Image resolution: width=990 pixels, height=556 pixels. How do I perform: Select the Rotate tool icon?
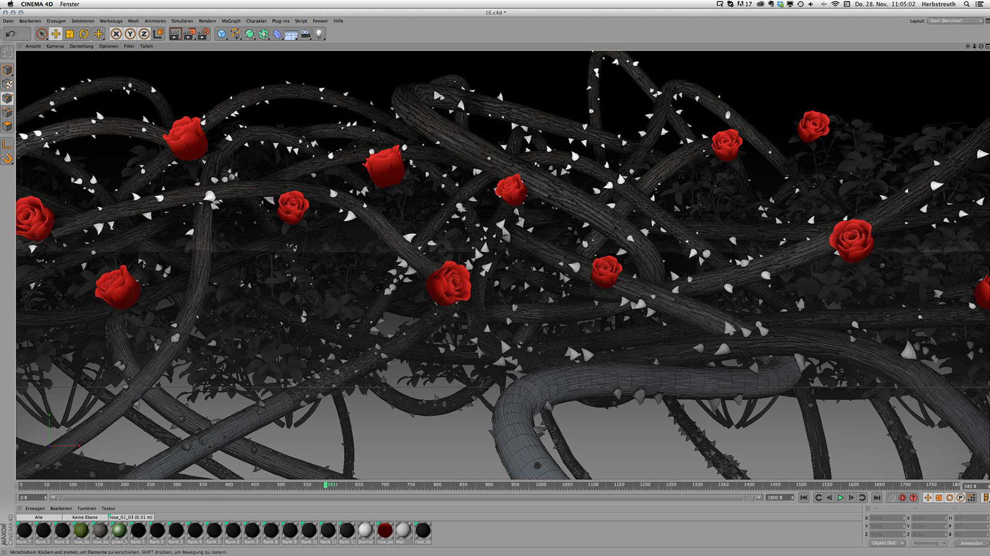[84, 34]
